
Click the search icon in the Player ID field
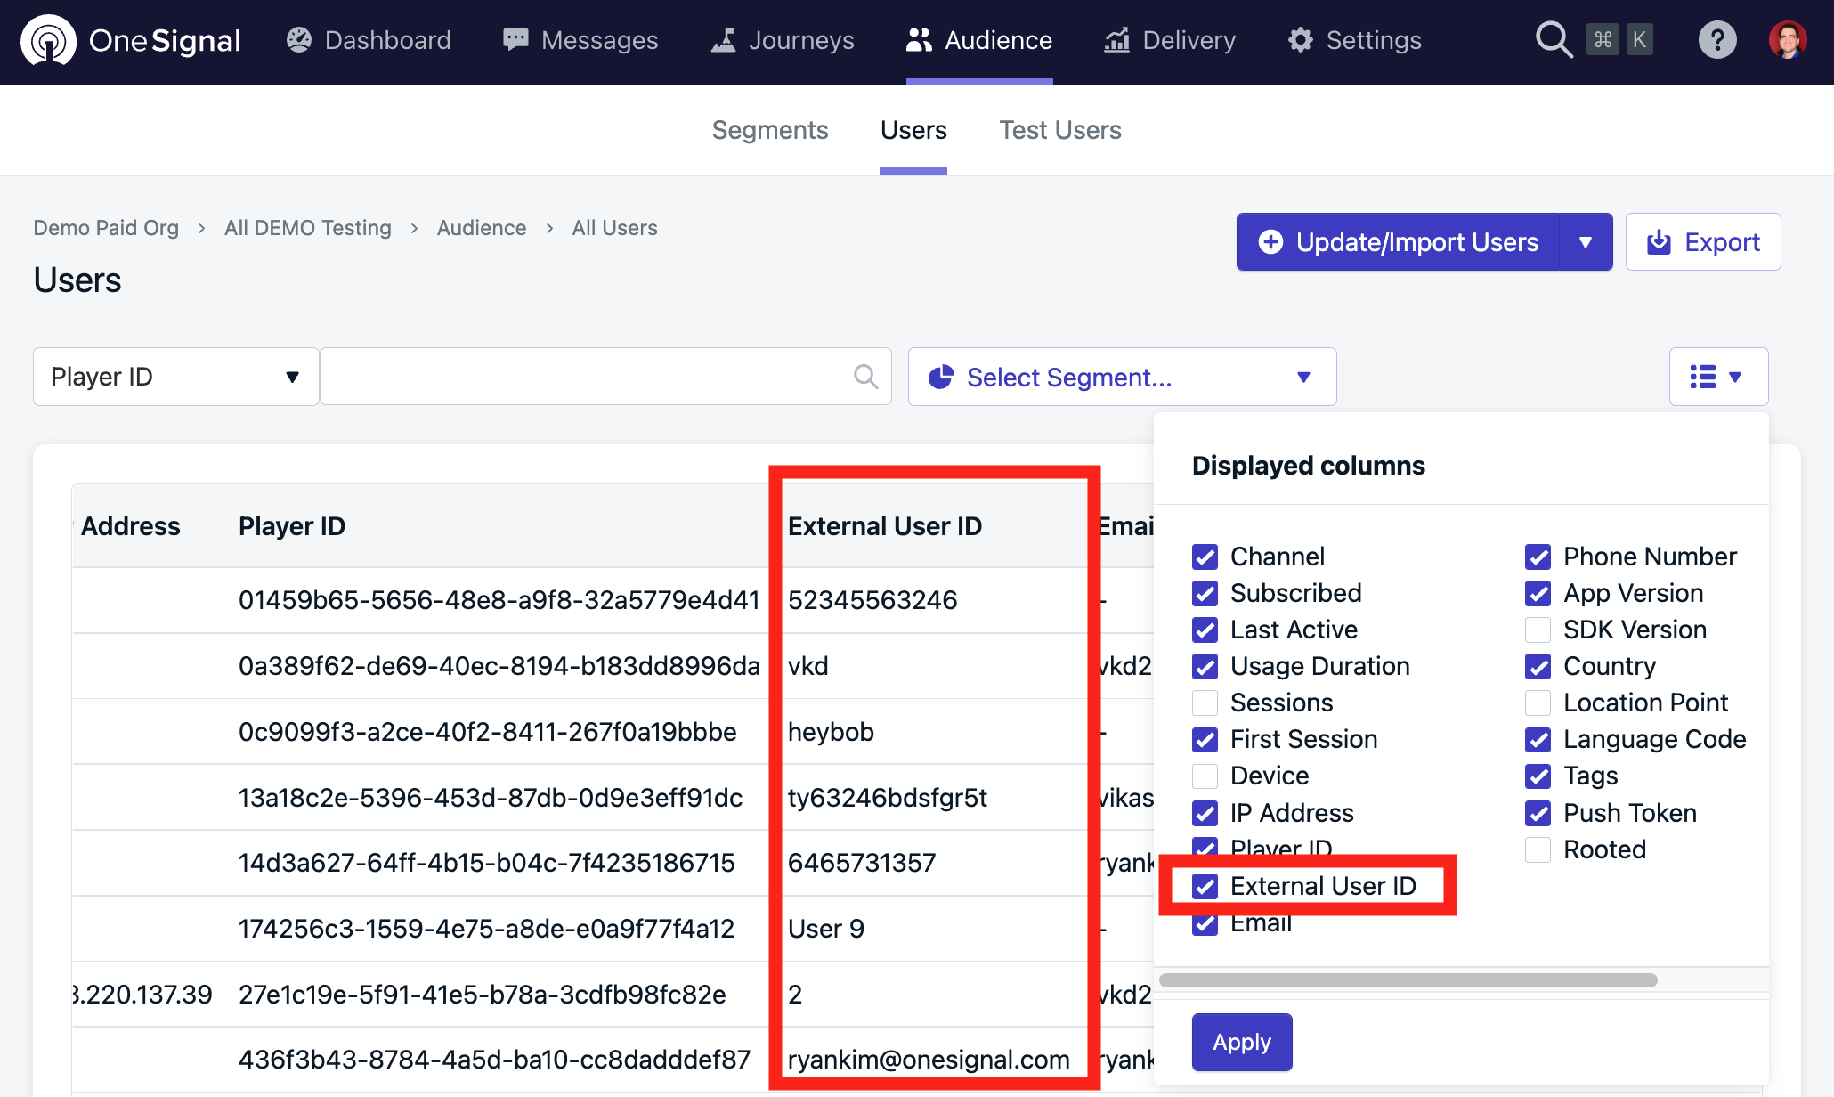pos(865,377)
